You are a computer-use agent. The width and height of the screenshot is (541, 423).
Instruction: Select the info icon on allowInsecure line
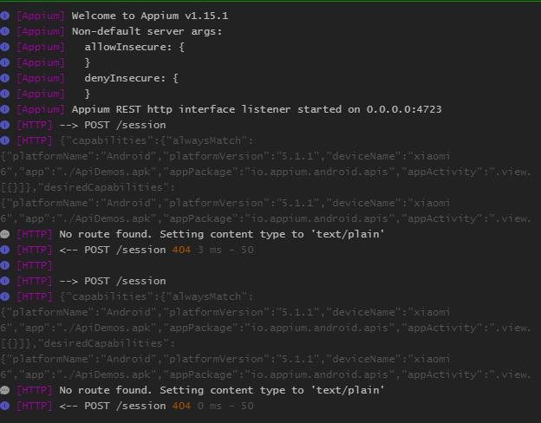click(x=5, y=47)
